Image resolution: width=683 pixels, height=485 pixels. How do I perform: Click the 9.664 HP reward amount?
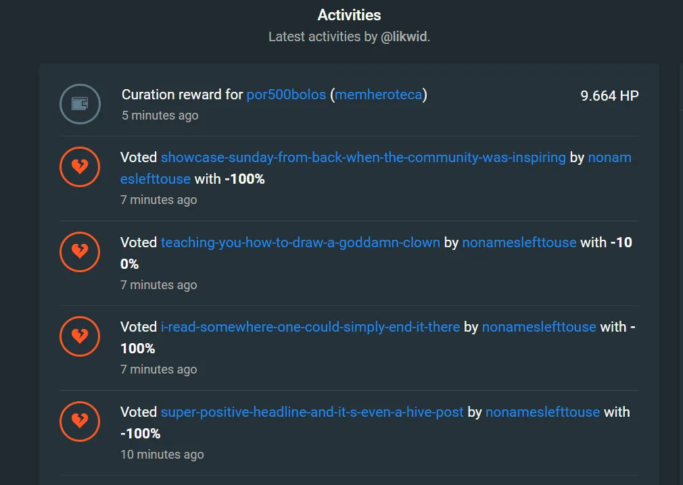pos(609,96)
